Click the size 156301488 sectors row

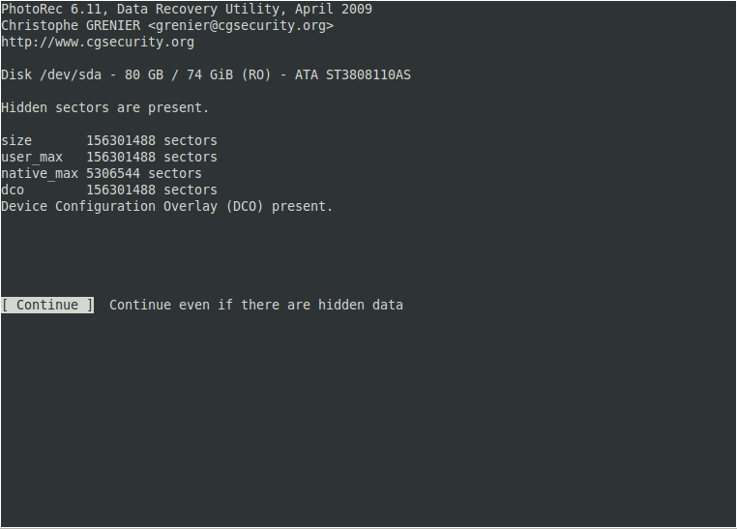109,141
